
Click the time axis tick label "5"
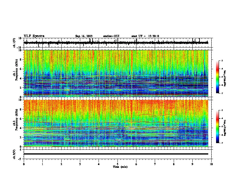point(117,164)
